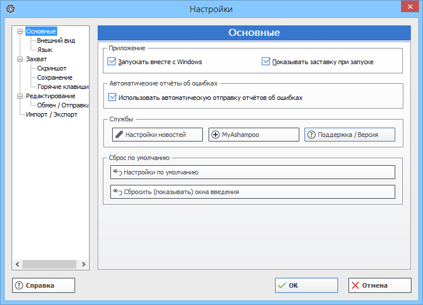Uncheck Показывать заставку при запуске
This screenshot has width=423, height=305.
pos(266,61)
